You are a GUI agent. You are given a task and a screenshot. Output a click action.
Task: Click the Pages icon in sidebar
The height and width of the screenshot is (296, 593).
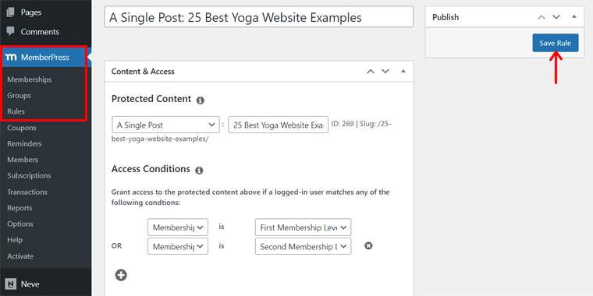tap(11, 12)
